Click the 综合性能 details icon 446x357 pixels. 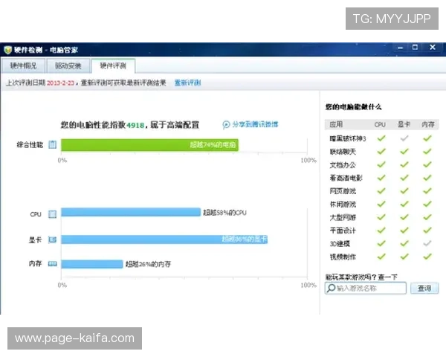point(52,144)
